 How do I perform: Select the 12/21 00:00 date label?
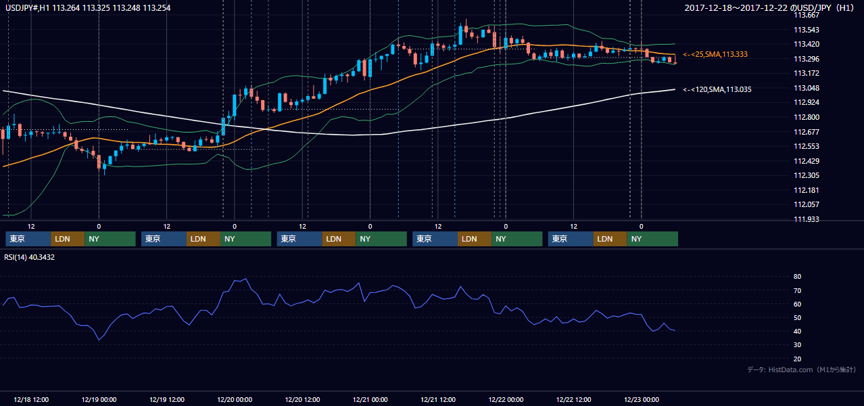[x=370, y=399]
